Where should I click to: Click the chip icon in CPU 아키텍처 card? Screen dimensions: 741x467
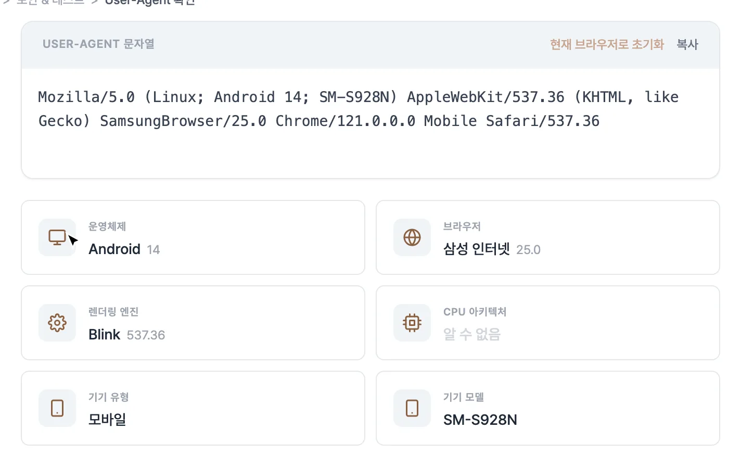412,323
